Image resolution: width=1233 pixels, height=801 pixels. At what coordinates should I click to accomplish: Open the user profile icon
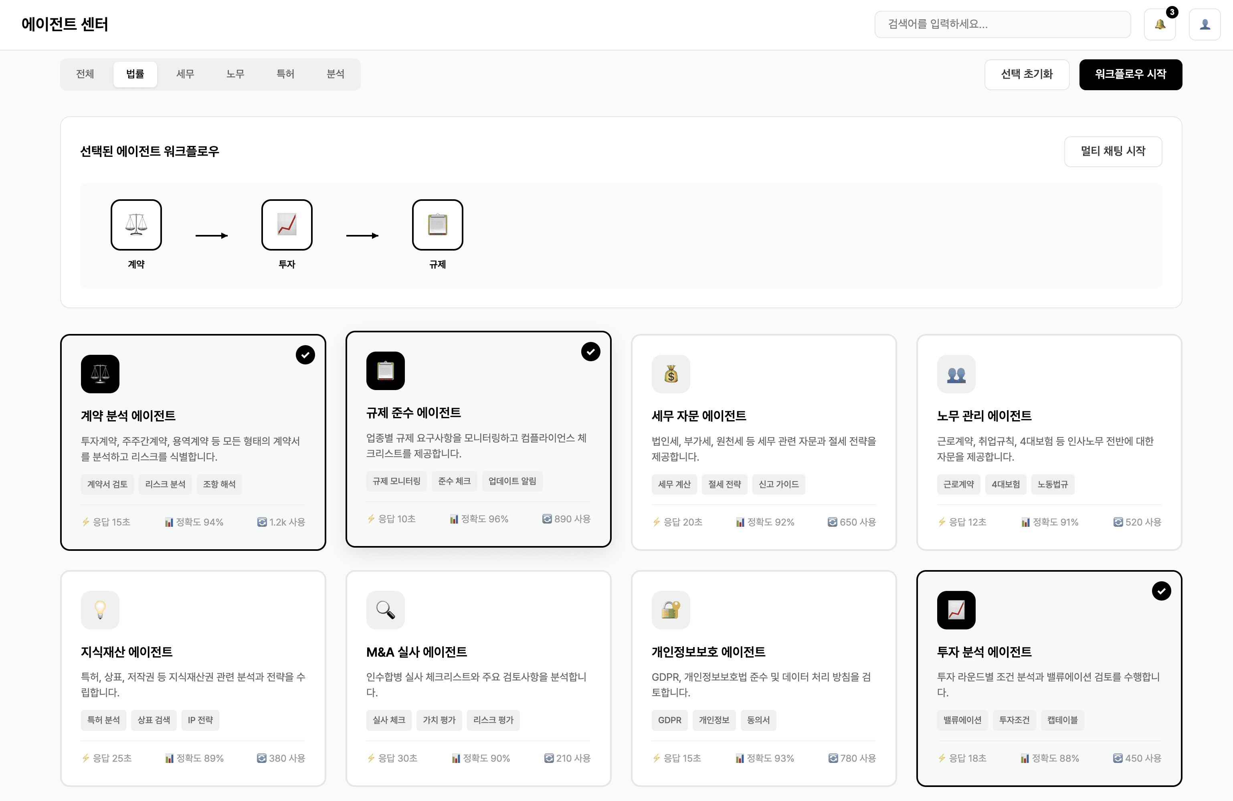point(1205,24)
